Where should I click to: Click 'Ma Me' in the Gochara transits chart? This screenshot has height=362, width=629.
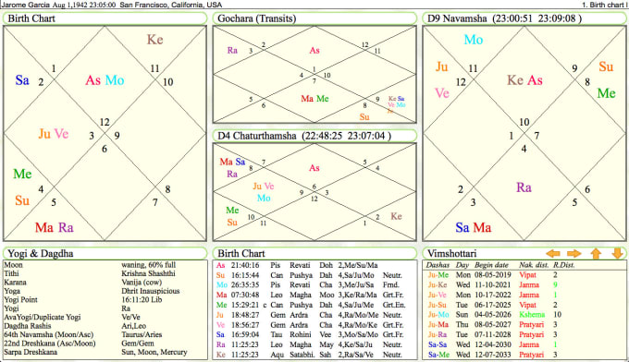coord(314,99)
